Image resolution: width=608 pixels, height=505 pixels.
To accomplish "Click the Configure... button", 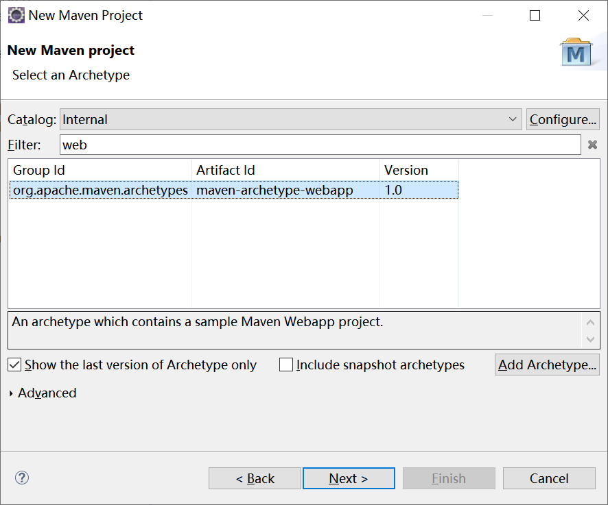I will coord(563,119).
